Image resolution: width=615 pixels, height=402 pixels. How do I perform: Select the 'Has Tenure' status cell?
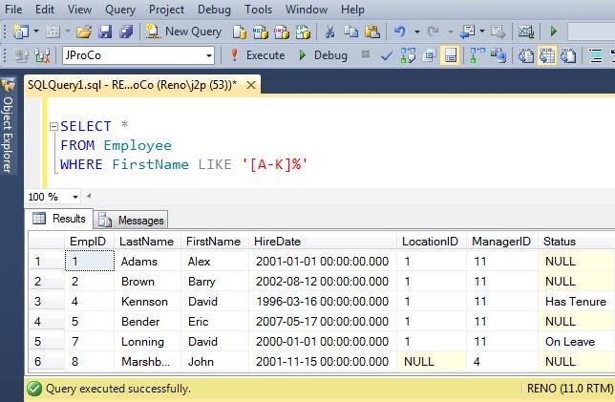pyautogui.click(x=576, y=302)
